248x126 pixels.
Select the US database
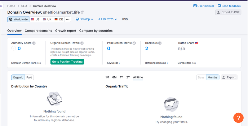point(35,19)
